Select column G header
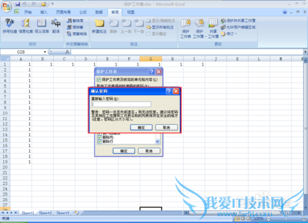 (x=151, y=59)
